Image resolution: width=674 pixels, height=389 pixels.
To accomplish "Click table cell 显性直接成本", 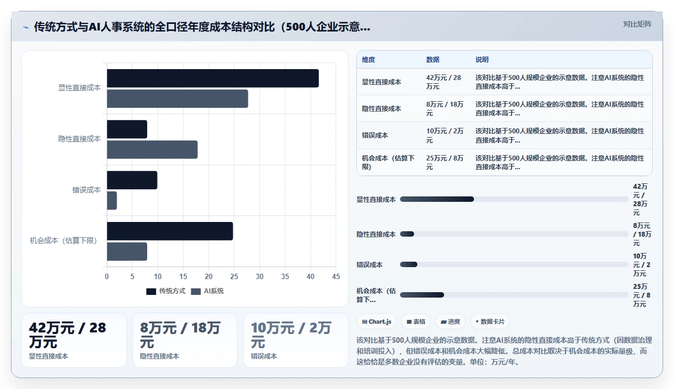I will pyautogui.click(x=381, y=82).
